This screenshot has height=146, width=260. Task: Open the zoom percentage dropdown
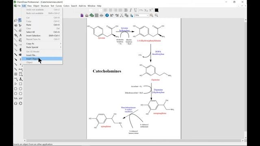[x=147, y=15]
